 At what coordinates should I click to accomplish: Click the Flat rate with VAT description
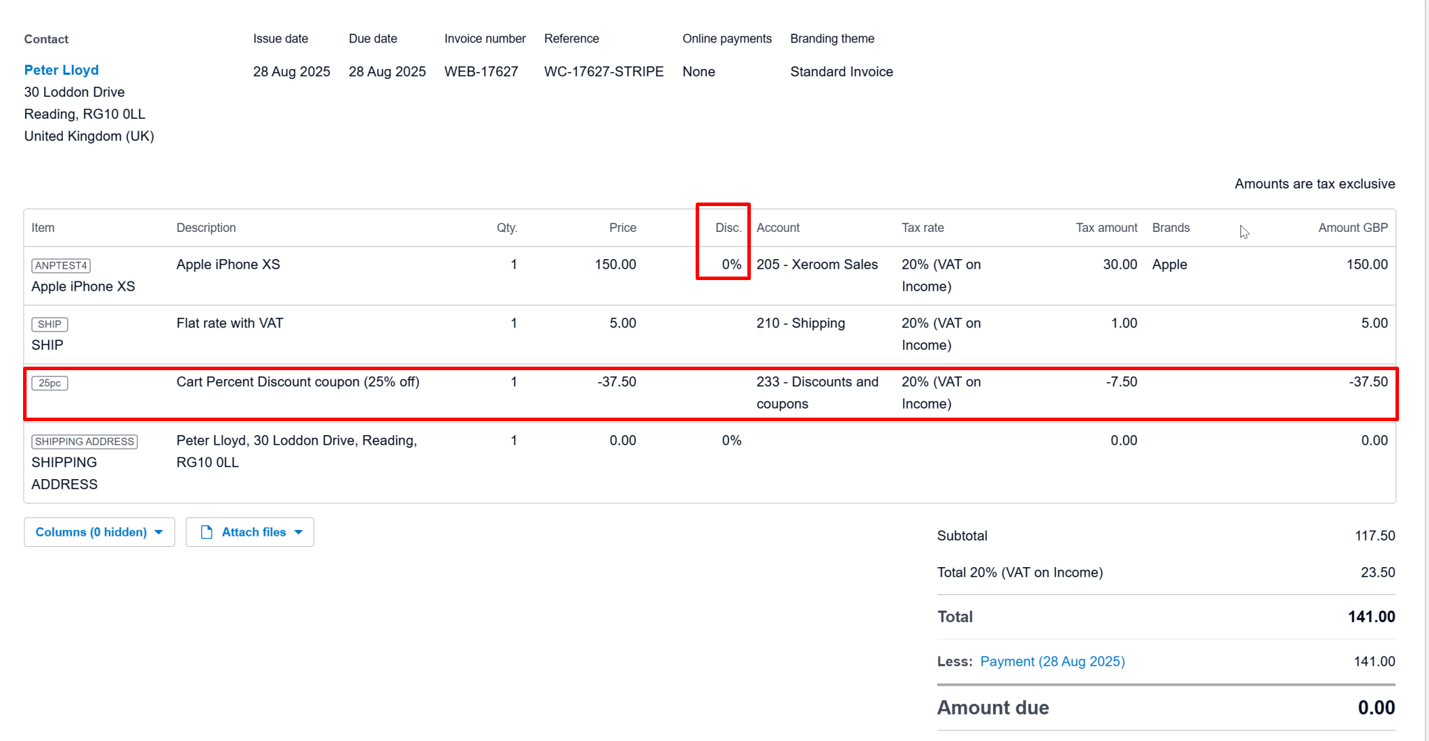230,323
